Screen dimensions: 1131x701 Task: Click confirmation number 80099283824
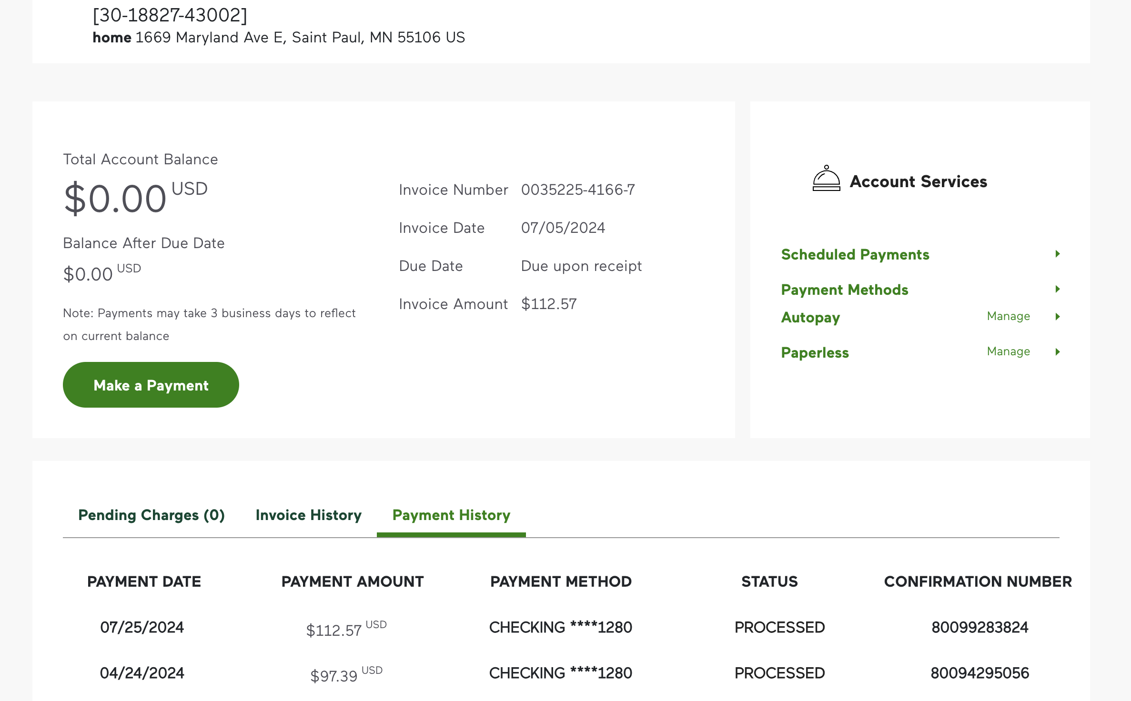980,627
